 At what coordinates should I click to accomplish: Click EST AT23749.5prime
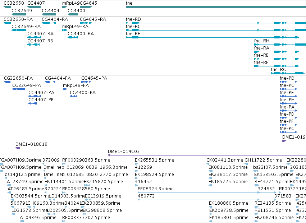click(x=25, y=182)
